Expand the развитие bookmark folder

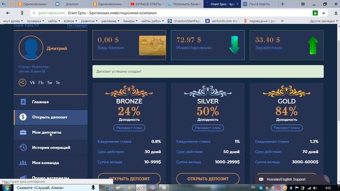(x=89, y=21)
